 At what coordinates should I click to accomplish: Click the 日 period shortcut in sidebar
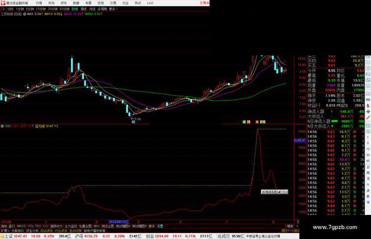pyautogui.click(x=368, y=167)
